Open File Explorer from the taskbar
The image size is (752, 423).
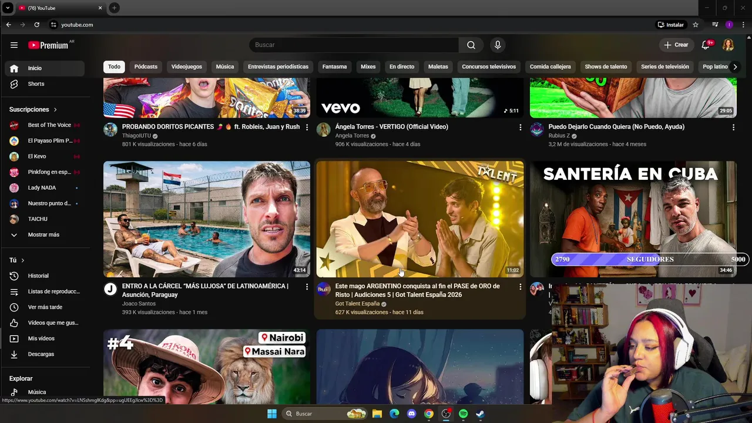click(377, 414)
